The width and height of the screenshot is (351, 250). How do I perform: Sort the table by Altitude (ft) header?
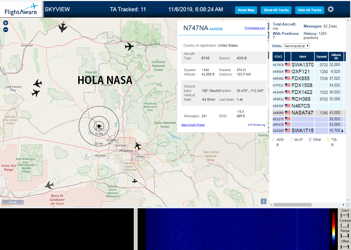[x=336, y=57]
